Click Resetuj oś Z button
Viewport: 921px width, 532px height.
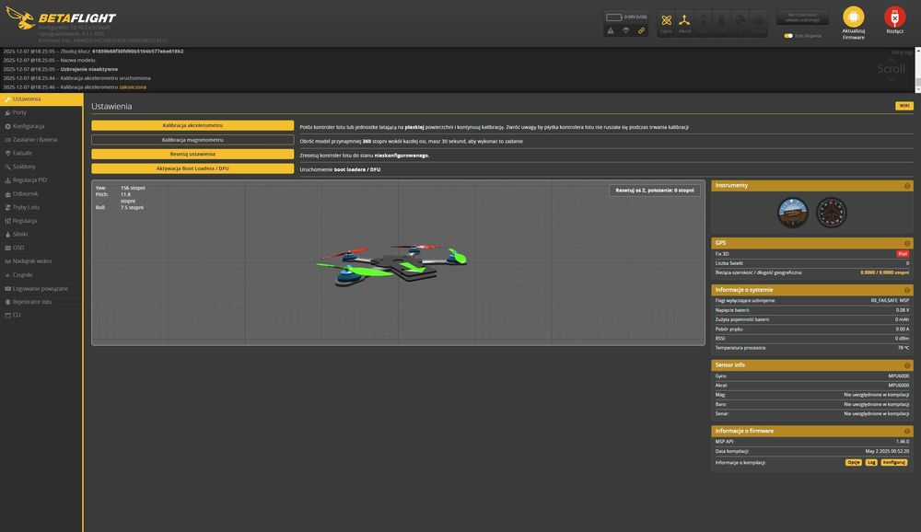[x=654, y=191]
